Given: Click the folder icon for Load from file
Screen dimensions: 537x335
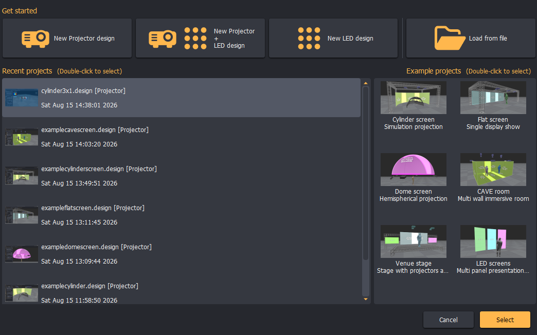Looking at the screenshot, I should [450, 38].
